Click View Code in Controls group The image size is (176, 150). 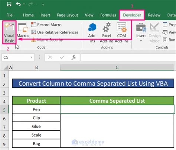point(169,32)
